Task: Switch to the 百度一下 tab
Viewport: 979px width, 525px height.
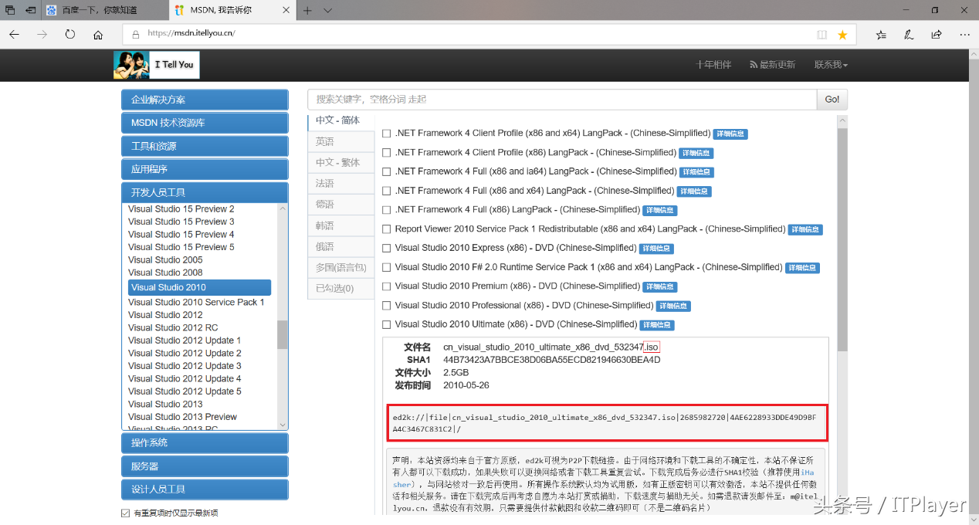Action: coord(104,10)
